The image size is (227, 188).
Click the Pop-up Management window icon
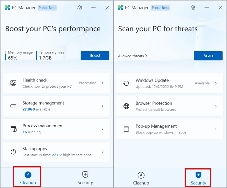click(x=126, y=129)
